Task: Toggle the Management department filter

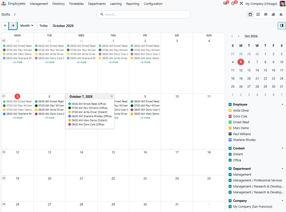Action: coord(230,175)
